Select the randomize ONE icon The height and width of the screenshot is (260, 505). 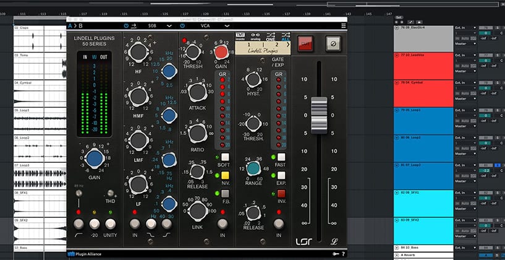click(269, 37)
